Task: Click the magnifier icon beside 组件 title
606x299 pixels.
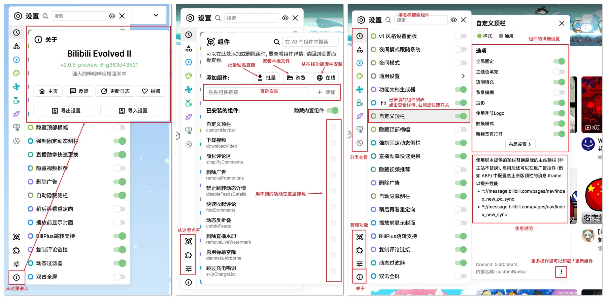Action: [x=276, y=42]
